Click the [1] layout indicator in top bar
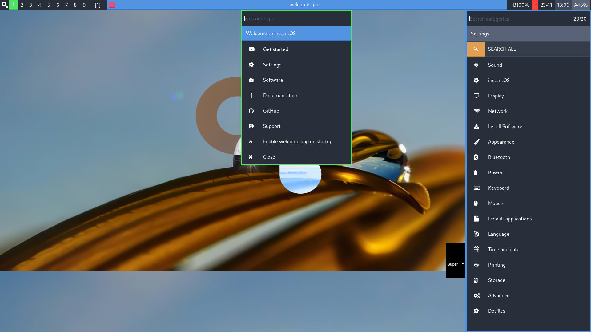 (98, 5)
